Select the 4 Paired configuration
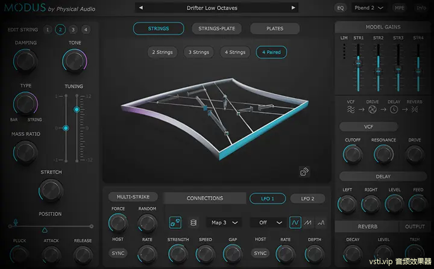 [x=271, y=52]
